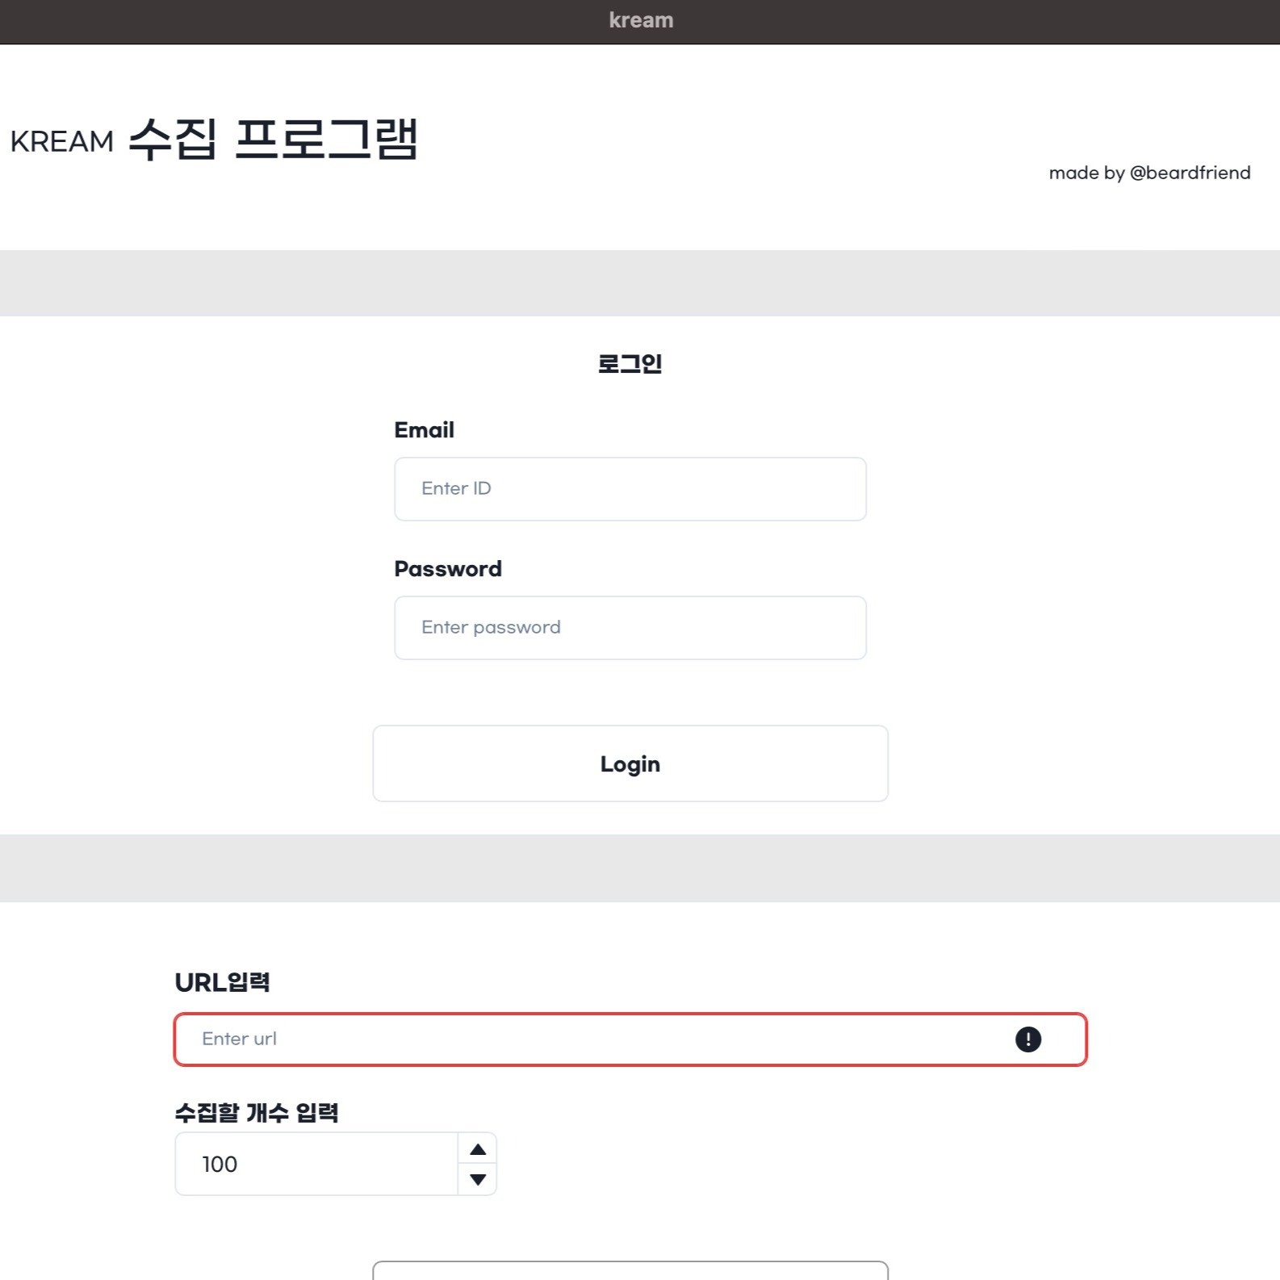Image resolution: width=1280 pixels, height=1280 pixels.
Task: Increase collect count with up arrow
Action: tap(478, 1148)
